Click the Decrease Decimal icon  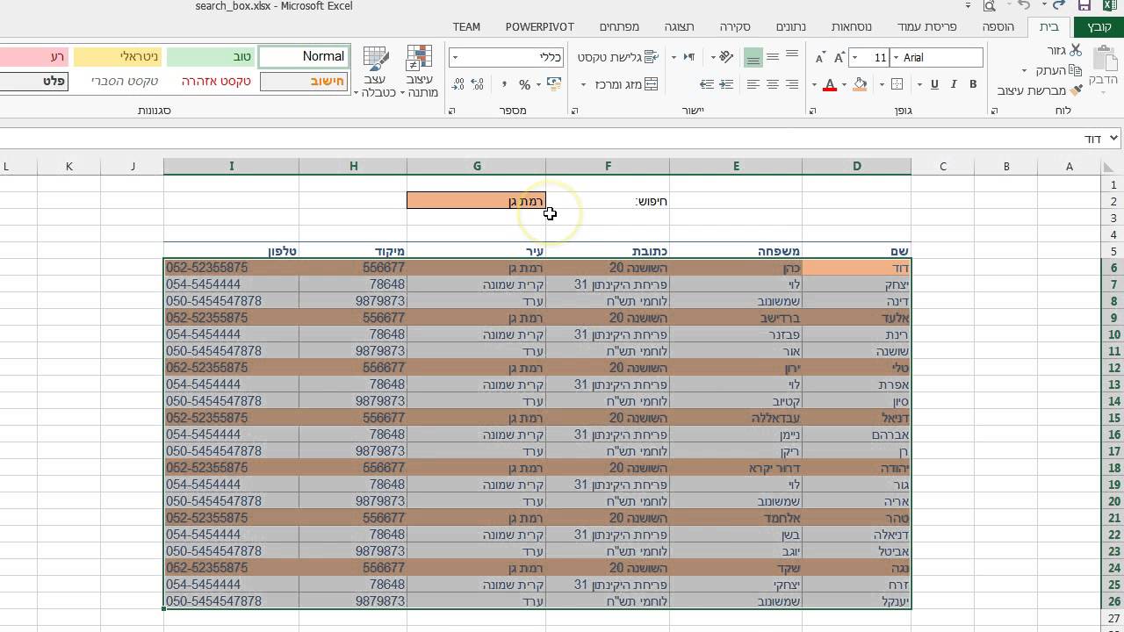459,84
